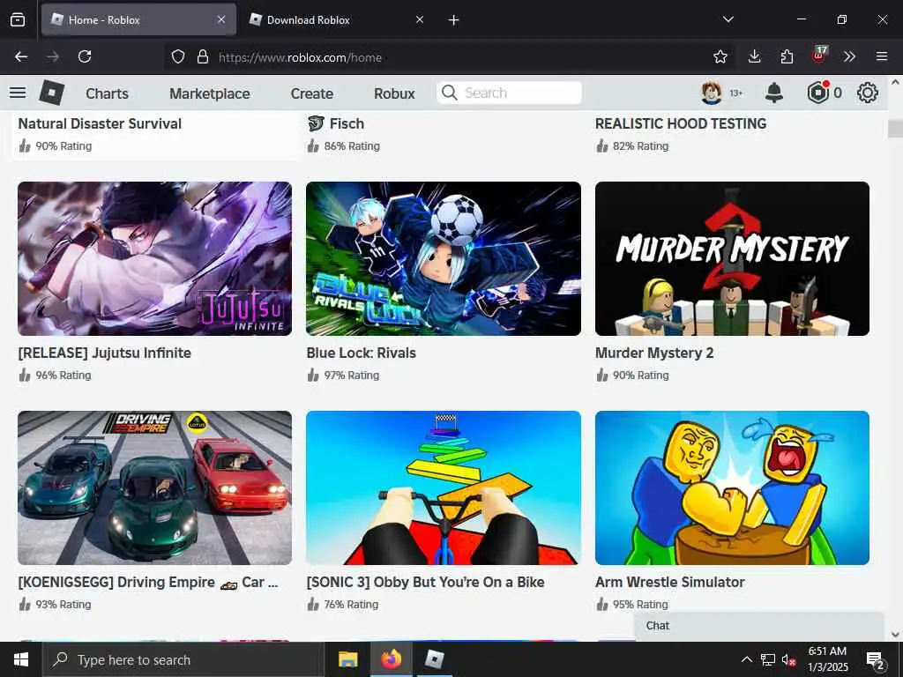Screen dimensions: 903x677
Task: Open the Obby bike game thumbnail
Action: 444,487
